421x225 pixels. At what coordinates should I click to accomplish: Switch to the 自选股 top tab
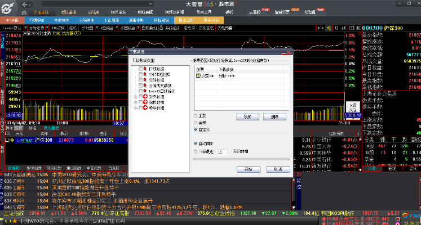95,11
